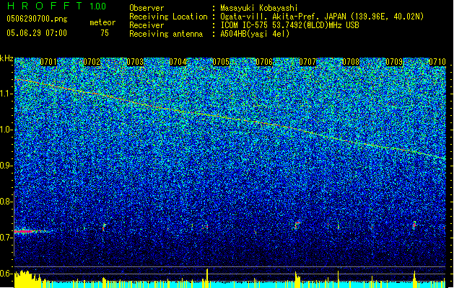This screenshot has height=288, width=454.
Task: Click the meteor echo after the 0709 marker
Action: [414, 225]
